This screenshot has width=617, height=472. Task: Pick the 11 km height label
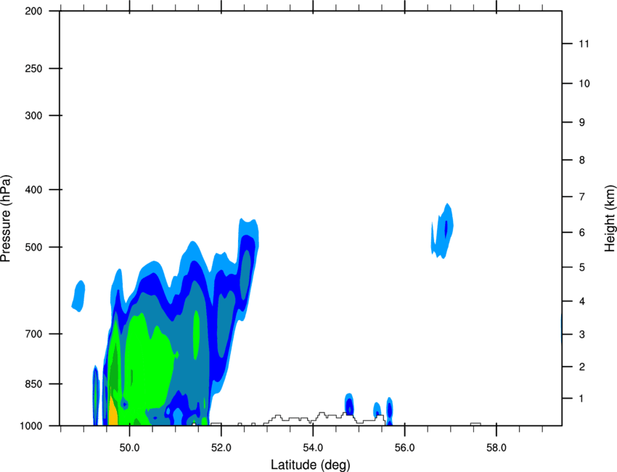(584, 44)
